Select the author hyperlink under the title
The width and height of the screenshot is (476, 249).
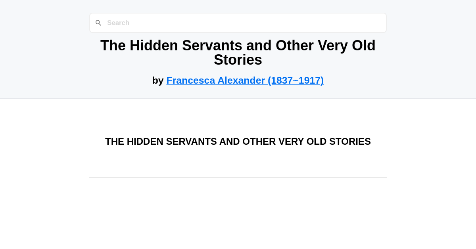point(245,80)
